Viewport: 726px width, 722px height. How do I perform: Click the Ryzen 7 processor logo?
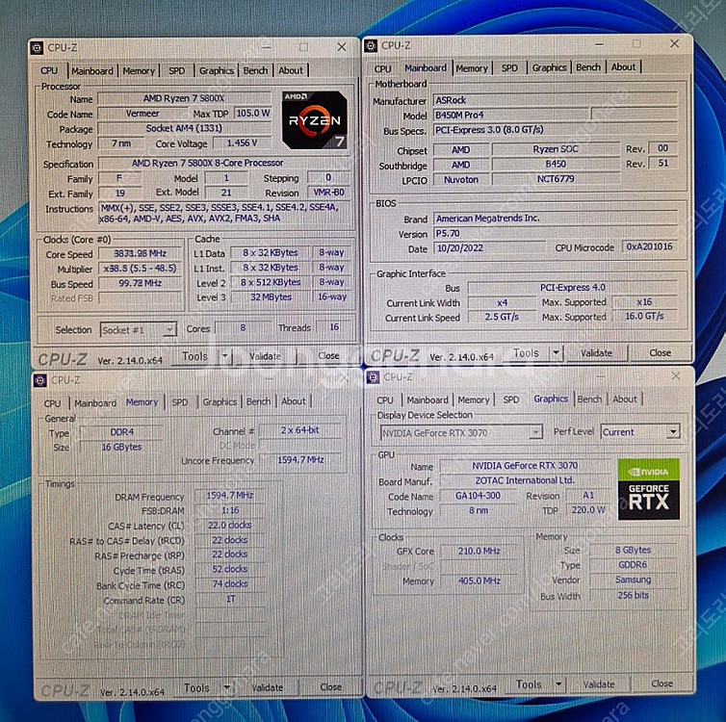tap(315, 120)
